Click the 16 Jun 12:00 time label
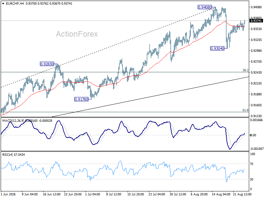Image resolution: width=264 pixels, height=198 pixels. [52, 194]
